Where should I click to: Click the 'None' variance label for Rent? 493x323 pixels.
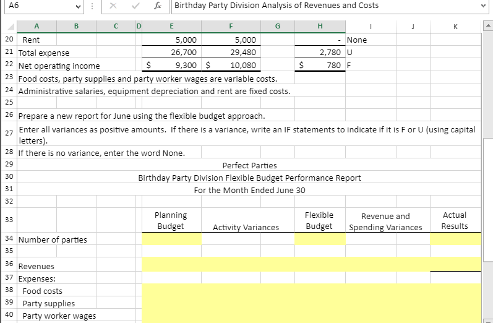(x=357, y=40)
